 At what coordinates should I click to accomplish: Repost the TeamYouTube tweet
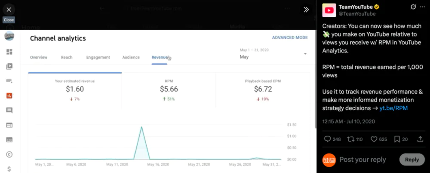pos(351,139)
